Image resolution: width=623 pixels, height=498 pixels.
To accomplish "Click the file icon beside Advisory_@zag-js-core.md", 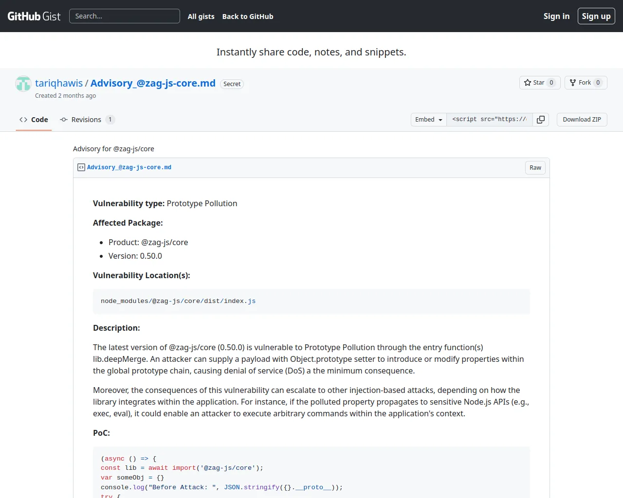I will pos(81,167).
